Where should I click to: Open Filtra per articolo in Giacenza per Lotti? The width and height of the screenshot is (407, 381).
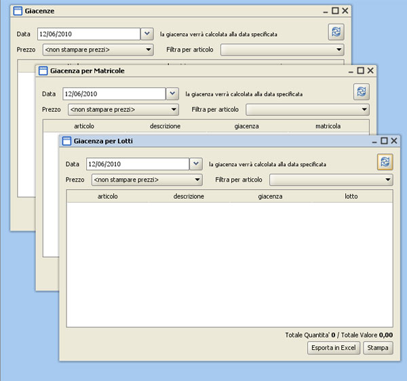tap(388, 180)
